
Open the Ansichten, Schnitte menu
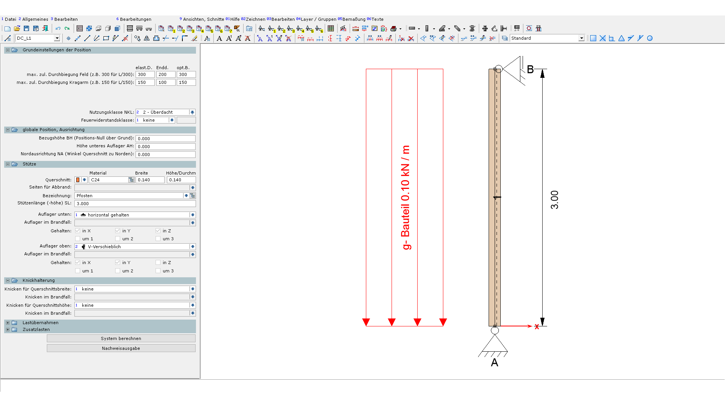point(203,19)
